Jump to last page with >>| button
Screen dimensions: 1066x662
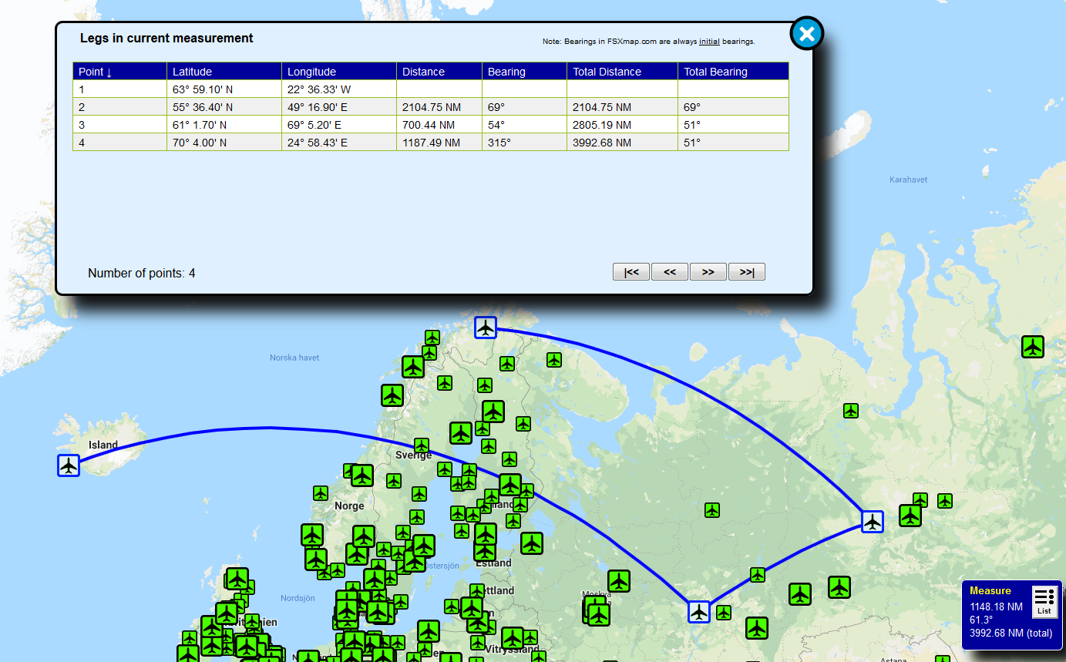tap(746, 272)
